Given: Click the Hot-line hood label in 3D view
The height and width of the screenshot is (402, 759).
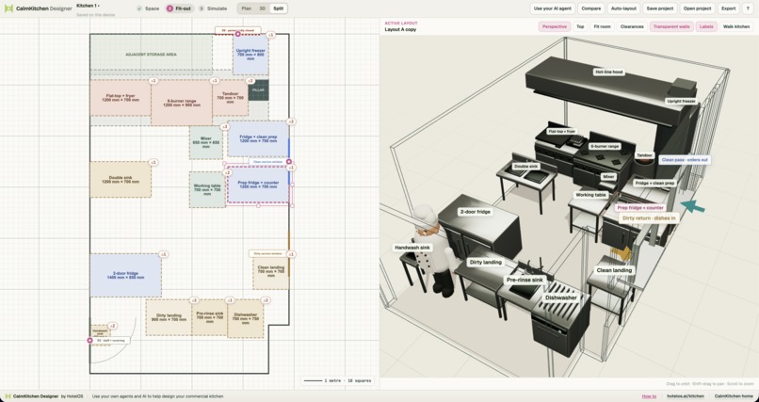Looking at the screenshot, I should click(609, 72).
